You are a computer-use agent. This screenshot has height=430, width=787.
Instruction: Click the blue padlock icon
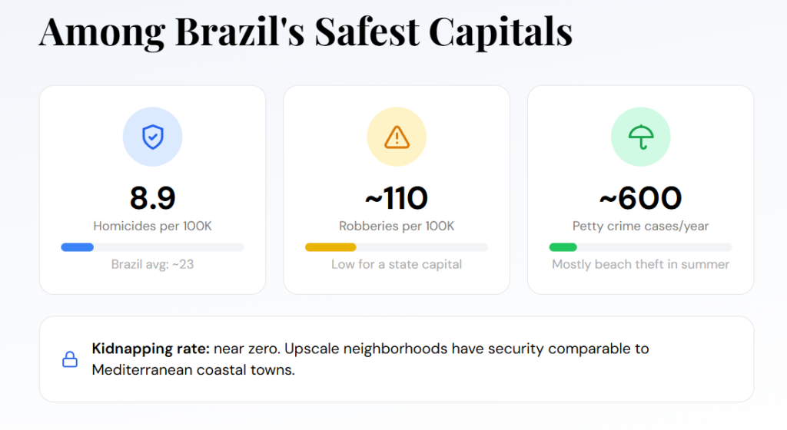coord(70,359)
